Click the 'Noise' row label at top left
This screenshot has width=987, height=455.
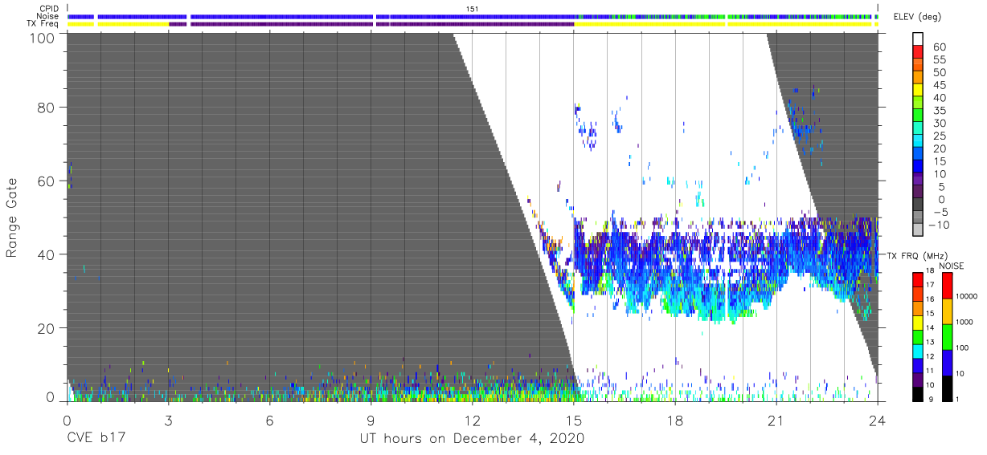coord(47,16)
